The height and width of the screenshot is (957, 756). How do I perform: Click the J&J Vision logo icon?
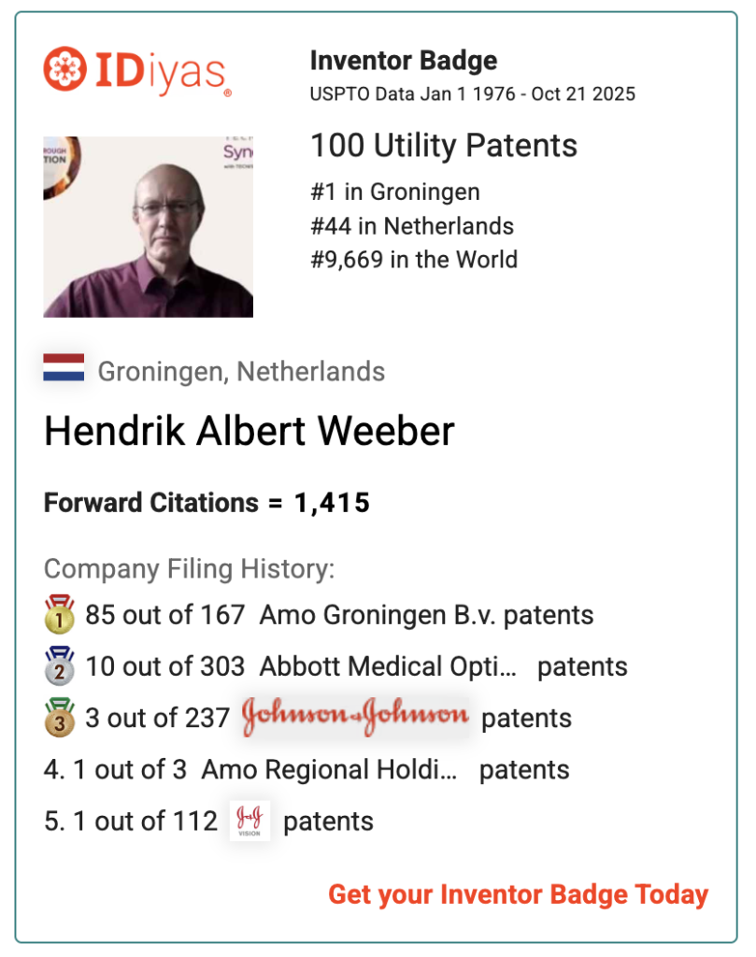tap(250, 821)
